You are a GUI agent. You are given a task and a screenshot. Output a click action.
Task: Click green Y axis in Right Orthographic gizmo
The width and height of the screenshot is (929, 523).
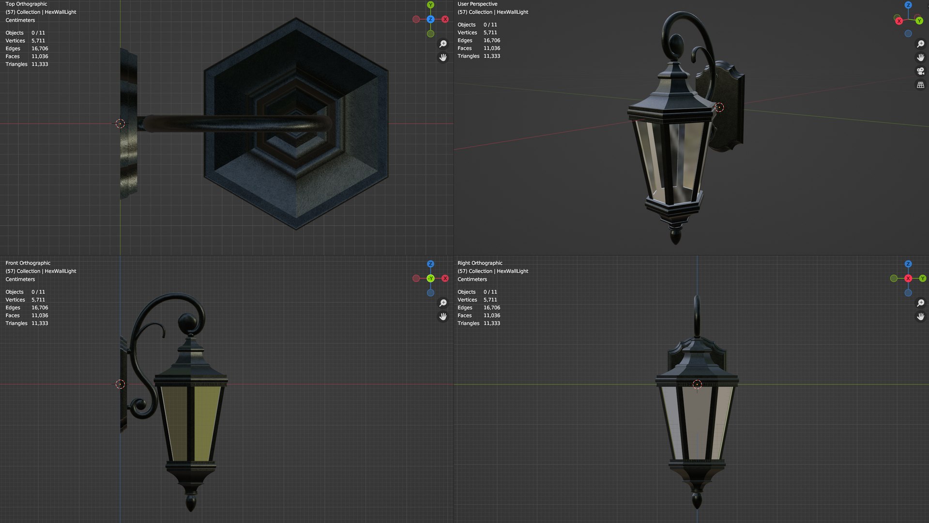coord(923,278)
